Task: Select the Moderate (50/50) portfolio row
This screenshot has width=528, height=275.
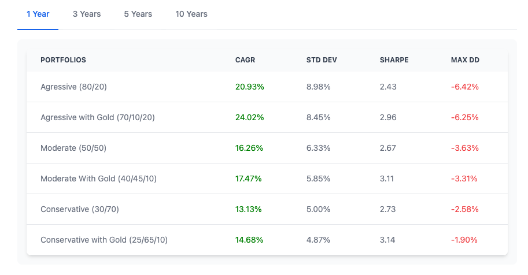Action: (x=73, y=148)
